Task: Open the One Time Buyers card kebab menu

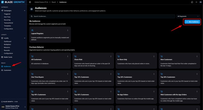Action: click(68, 74)
